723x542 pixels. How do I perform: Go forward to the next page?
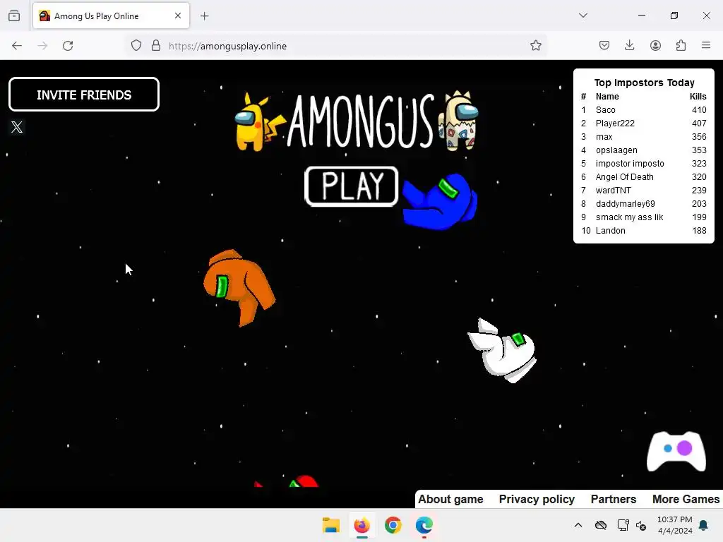[x=42, y=46]
